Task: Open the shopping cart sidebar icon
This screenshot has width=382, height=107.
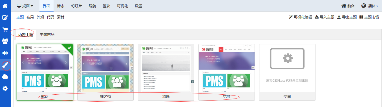Action: click(x=5, y=29)
